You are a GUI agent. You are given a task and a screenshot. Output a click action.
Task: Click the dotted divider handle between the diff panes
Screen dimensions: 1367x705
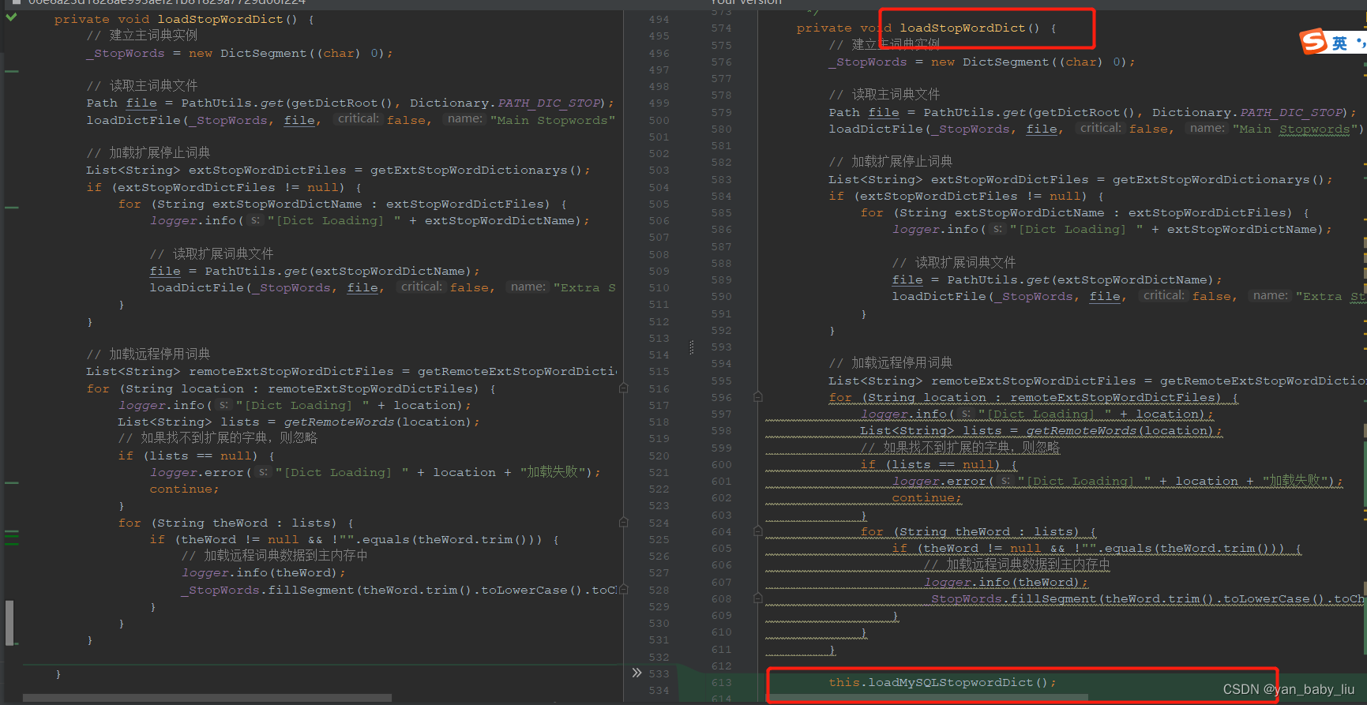click(x=692, y=347)
